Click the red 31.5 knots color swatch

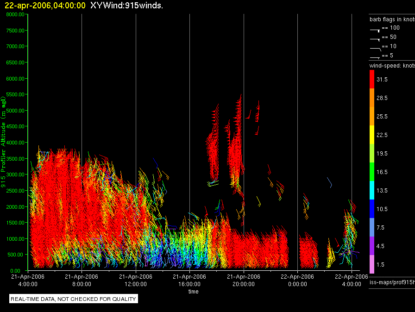pos(372,79)
